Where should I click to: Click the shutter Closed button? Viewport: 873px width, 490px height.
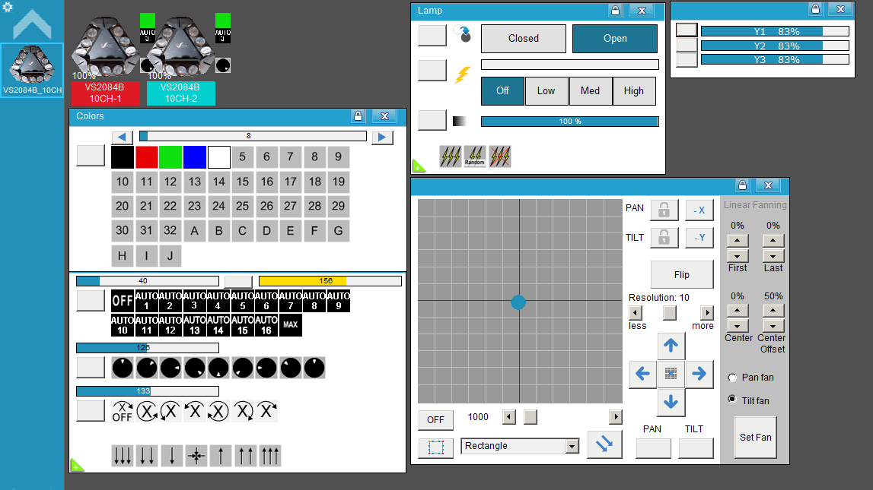click(x=524, y=38)
